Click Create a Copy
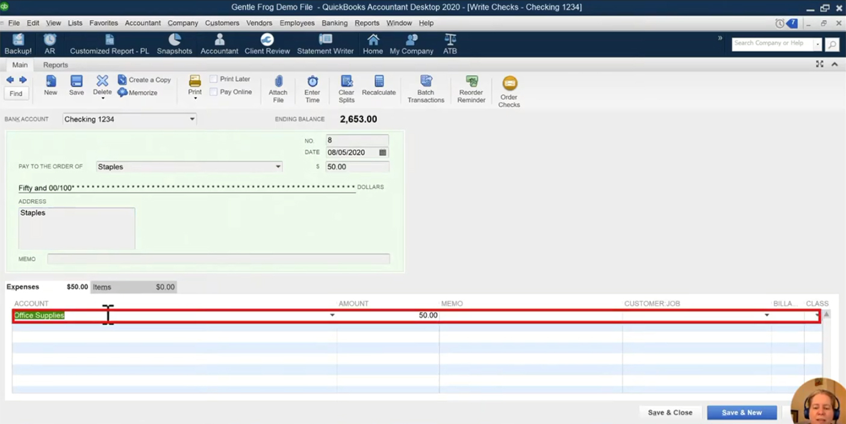This screenshot has height=424, width=846. [144, 79]
